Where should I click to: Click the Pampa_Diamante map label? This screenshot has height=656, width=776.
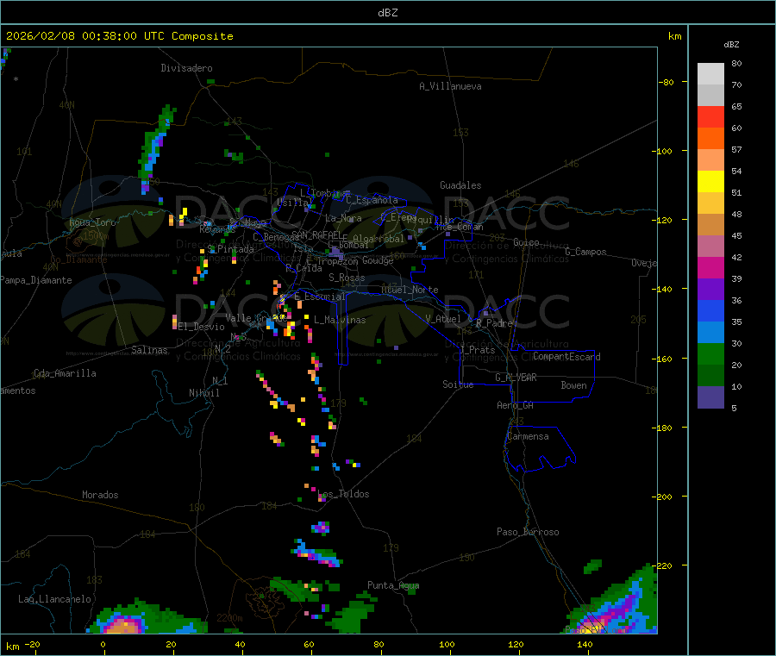coord(36,280)
